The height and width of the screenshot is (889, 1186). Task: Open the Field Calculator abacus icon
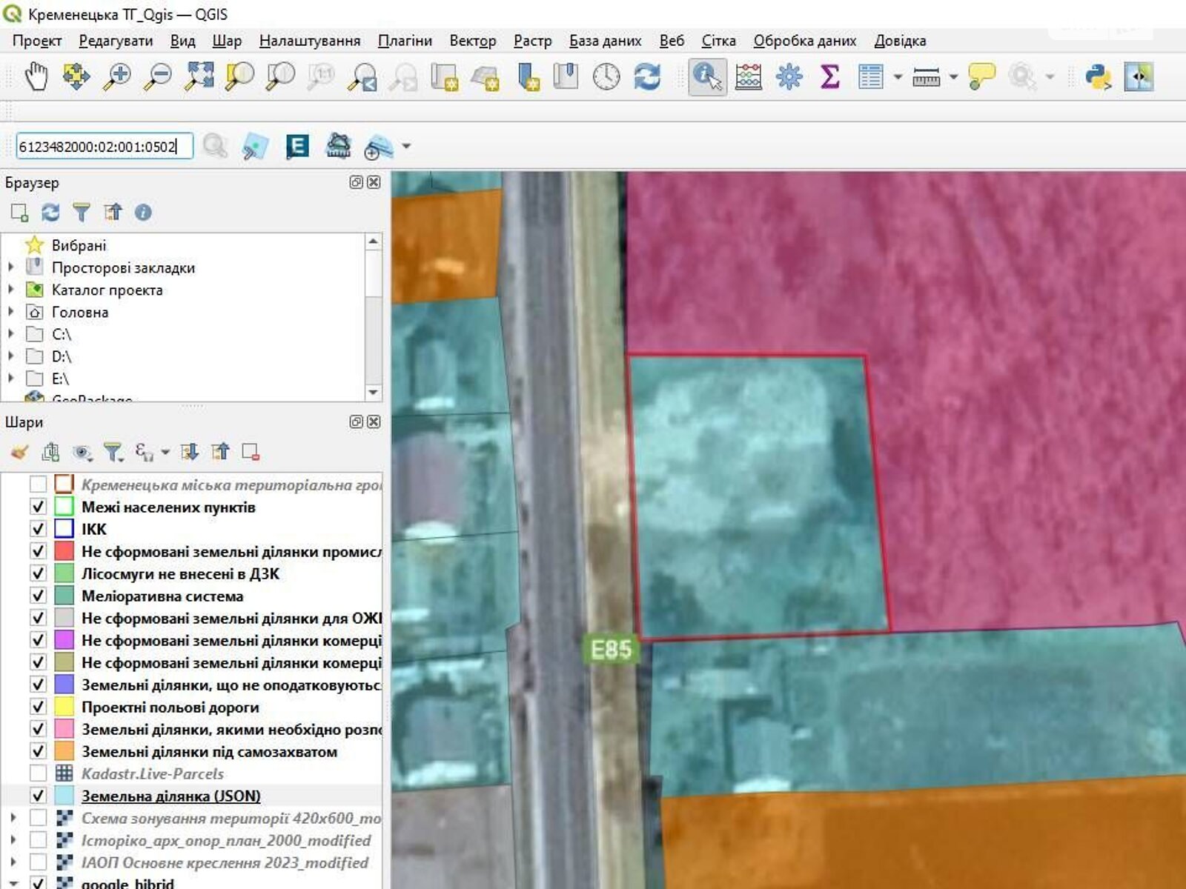pos(748,76)
